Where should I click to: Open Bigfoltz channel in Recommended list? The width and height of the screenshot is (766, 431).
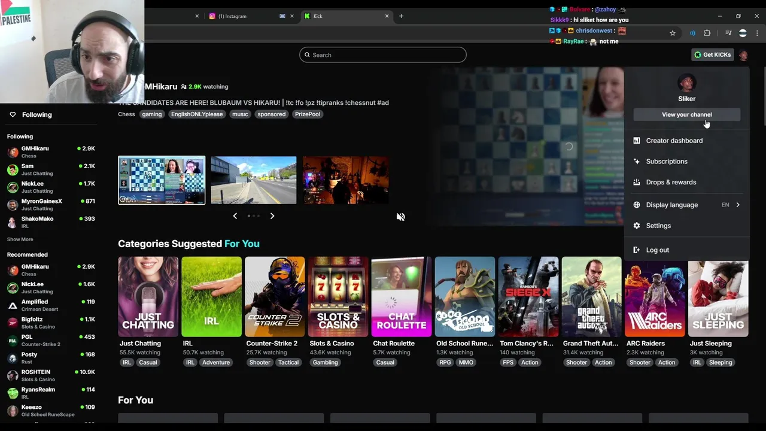[51, 323]
